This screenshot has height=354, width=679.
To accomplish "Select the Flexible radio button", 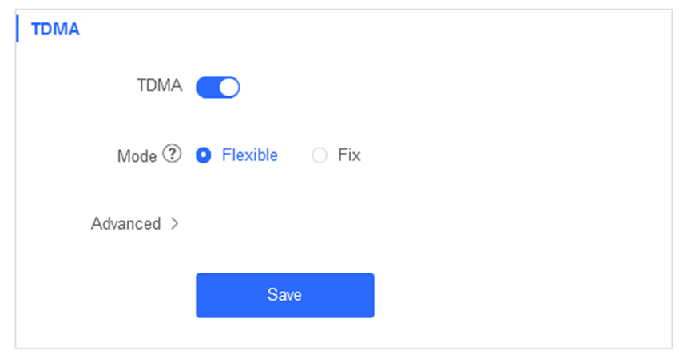I will tap(203, 155).
